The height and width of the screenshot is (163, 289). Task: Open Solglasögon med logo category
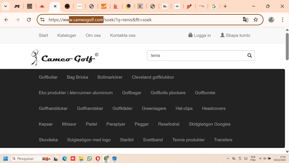pyautogui.click(x=89, y=140)
